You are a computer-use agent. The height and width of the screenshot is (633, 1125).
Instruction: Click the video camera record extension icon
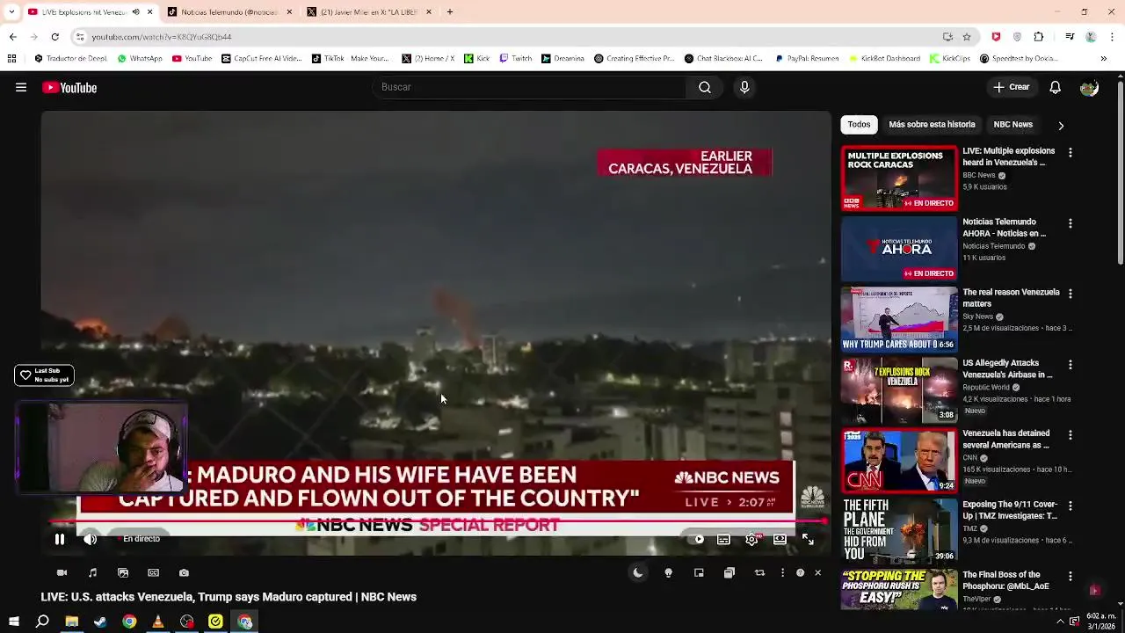(x=62, y=572)
